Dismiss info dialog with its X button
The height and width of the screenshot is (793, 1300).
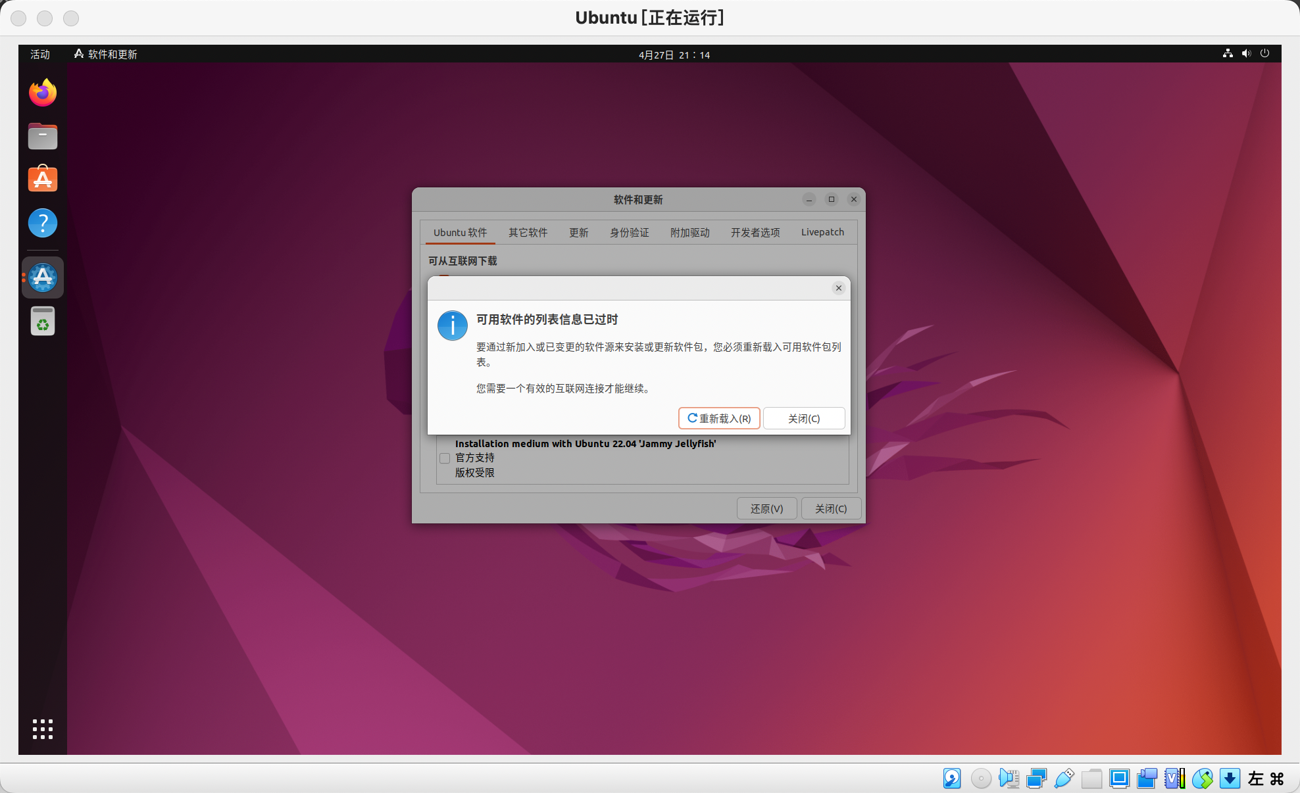(838, 288)
